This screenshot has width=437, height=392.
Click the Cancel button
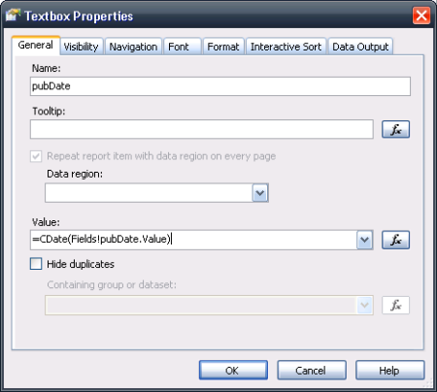pyautogui.click(x=312, y=370)
